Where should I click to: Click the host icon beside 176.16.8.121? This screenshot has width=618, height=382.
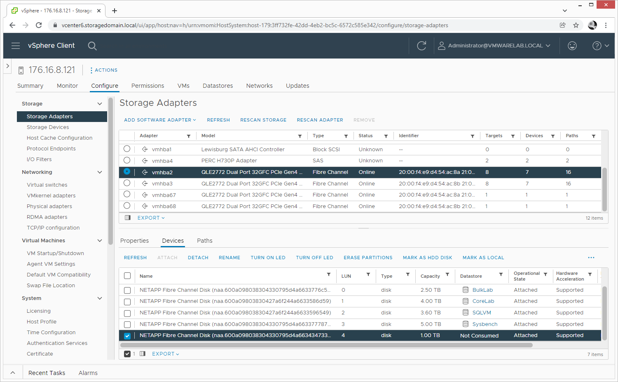tap(21, 70)
